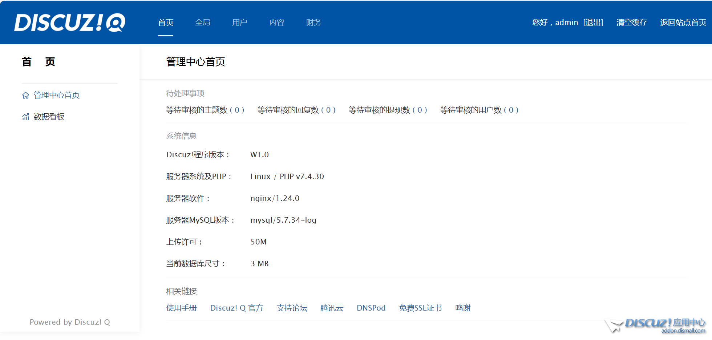
Task: Switch to the 全局 tab
Action: pos(203,23)
